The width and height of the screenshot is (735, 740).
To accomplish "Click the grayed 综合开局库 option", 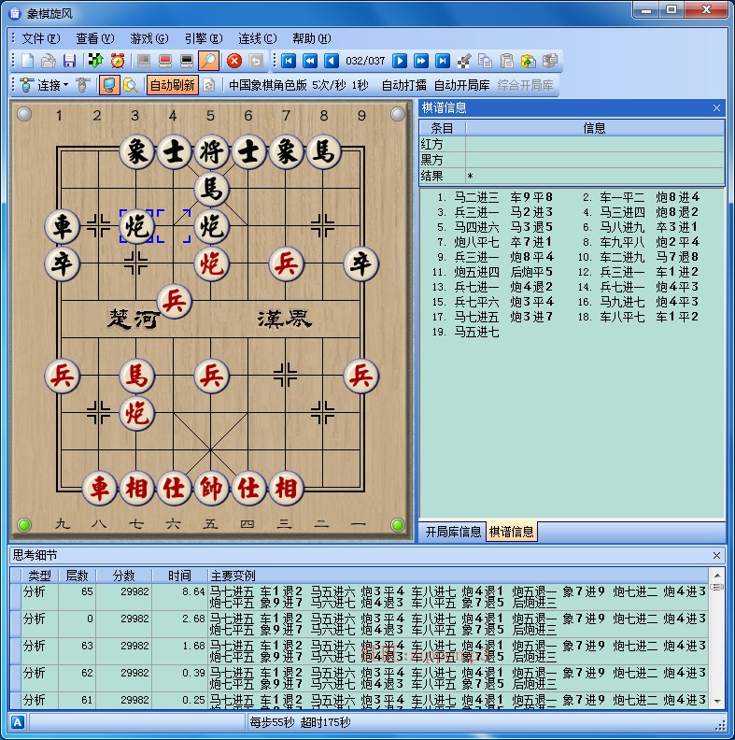I will (x=525, y=85).
